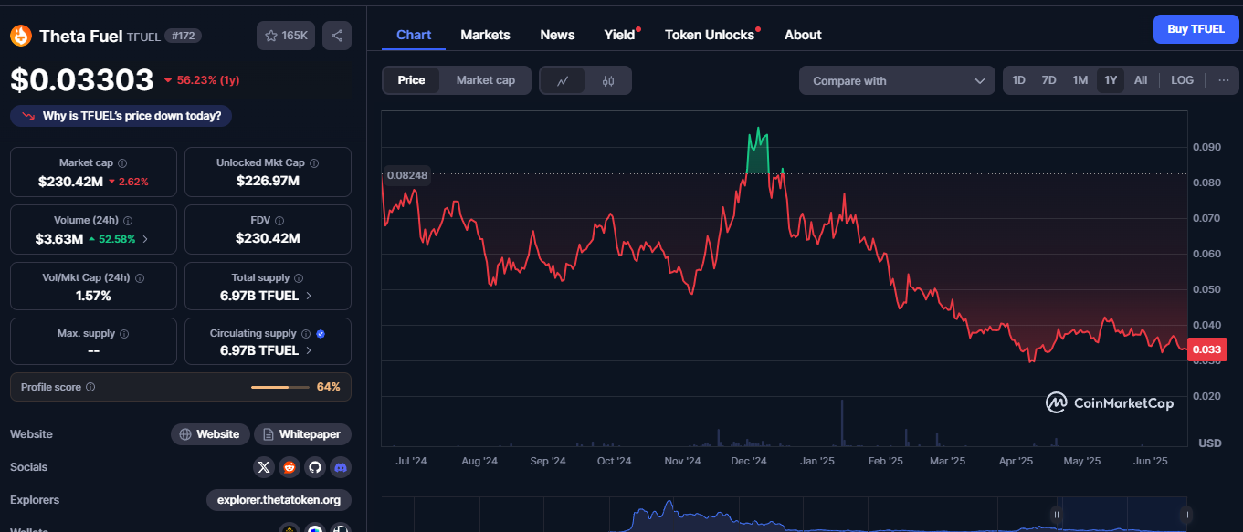The height and width of the screenshot is (532, 1243).
Task: Expand Total supply 6.97B TFUEL chevron
Action: (308, 296)
